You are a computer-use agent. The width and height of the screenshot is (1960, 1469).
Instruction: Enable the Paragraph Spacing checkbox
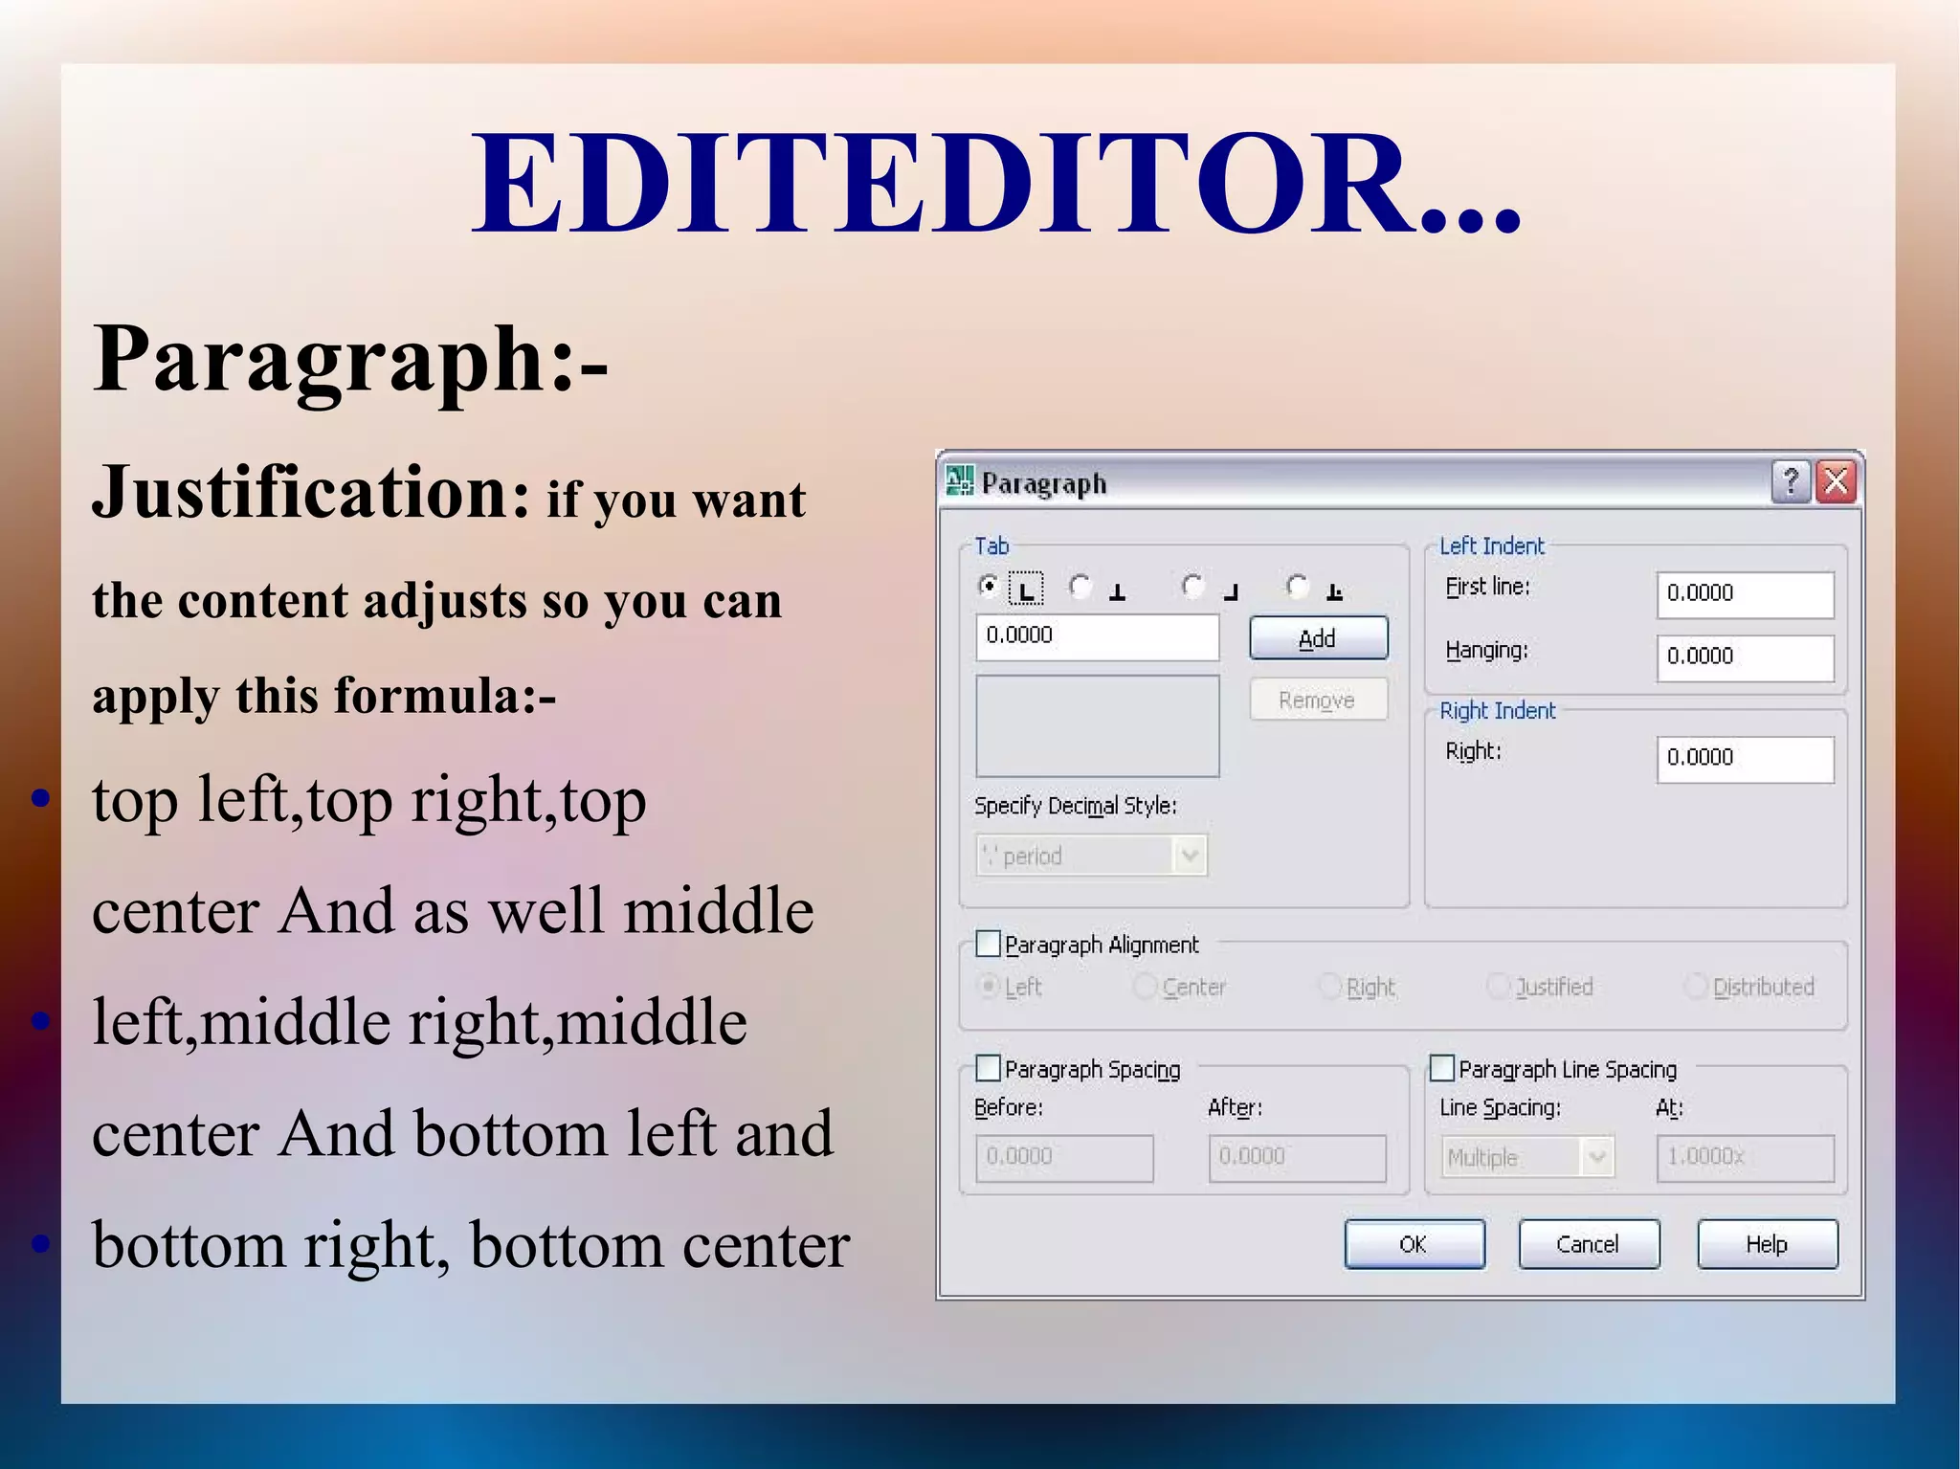[x=988, y=1067]
